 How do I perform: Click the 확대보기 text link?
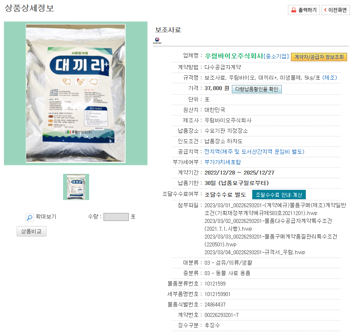point(46,217)
